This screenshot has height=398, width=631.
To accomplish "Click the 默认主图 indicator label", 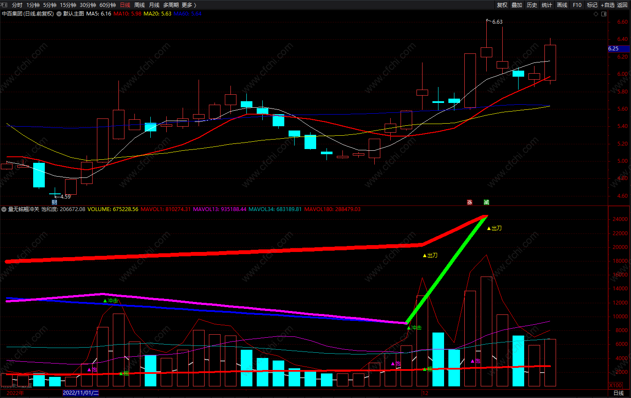I will pos(74,14).
